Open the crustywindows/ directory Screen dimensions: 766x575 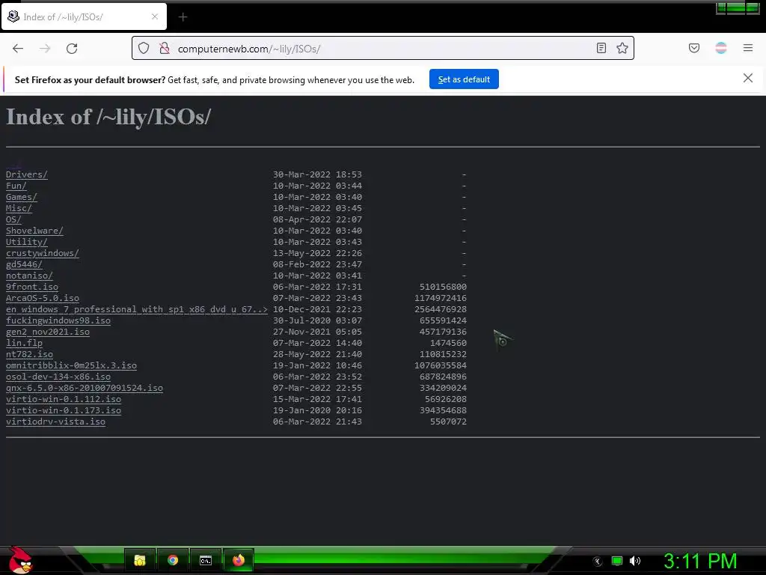(x=43, y=253)
